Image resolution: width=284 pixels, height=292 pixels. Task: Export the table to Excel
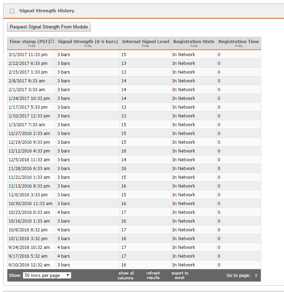click(x=180, y=276)
